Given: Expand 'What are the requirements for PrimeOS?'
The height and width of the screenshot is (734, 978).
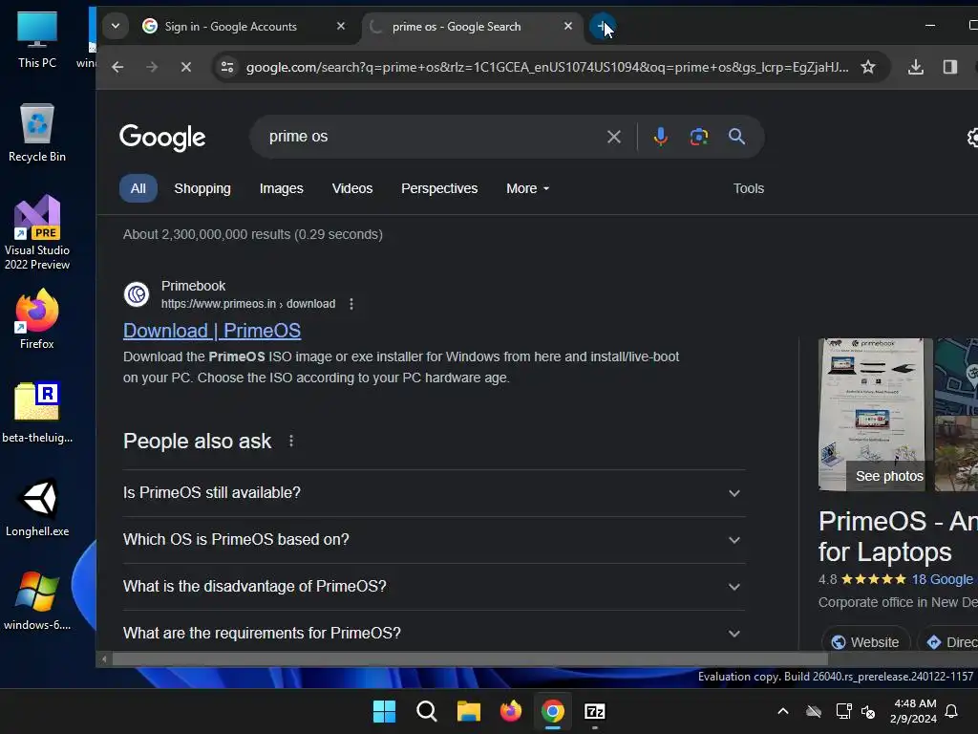Looking at the screenshot, I should click(x=434, y=633).
